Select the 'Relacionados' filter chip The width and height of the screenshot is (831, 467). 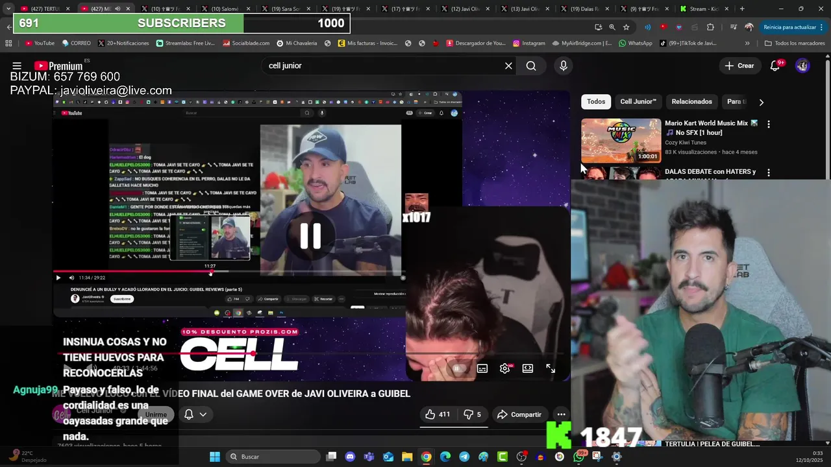click(x=691, y=102)
